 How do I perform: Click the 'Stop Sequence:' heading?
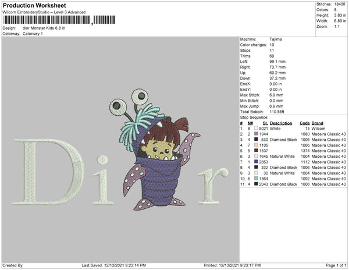point(254,118)
